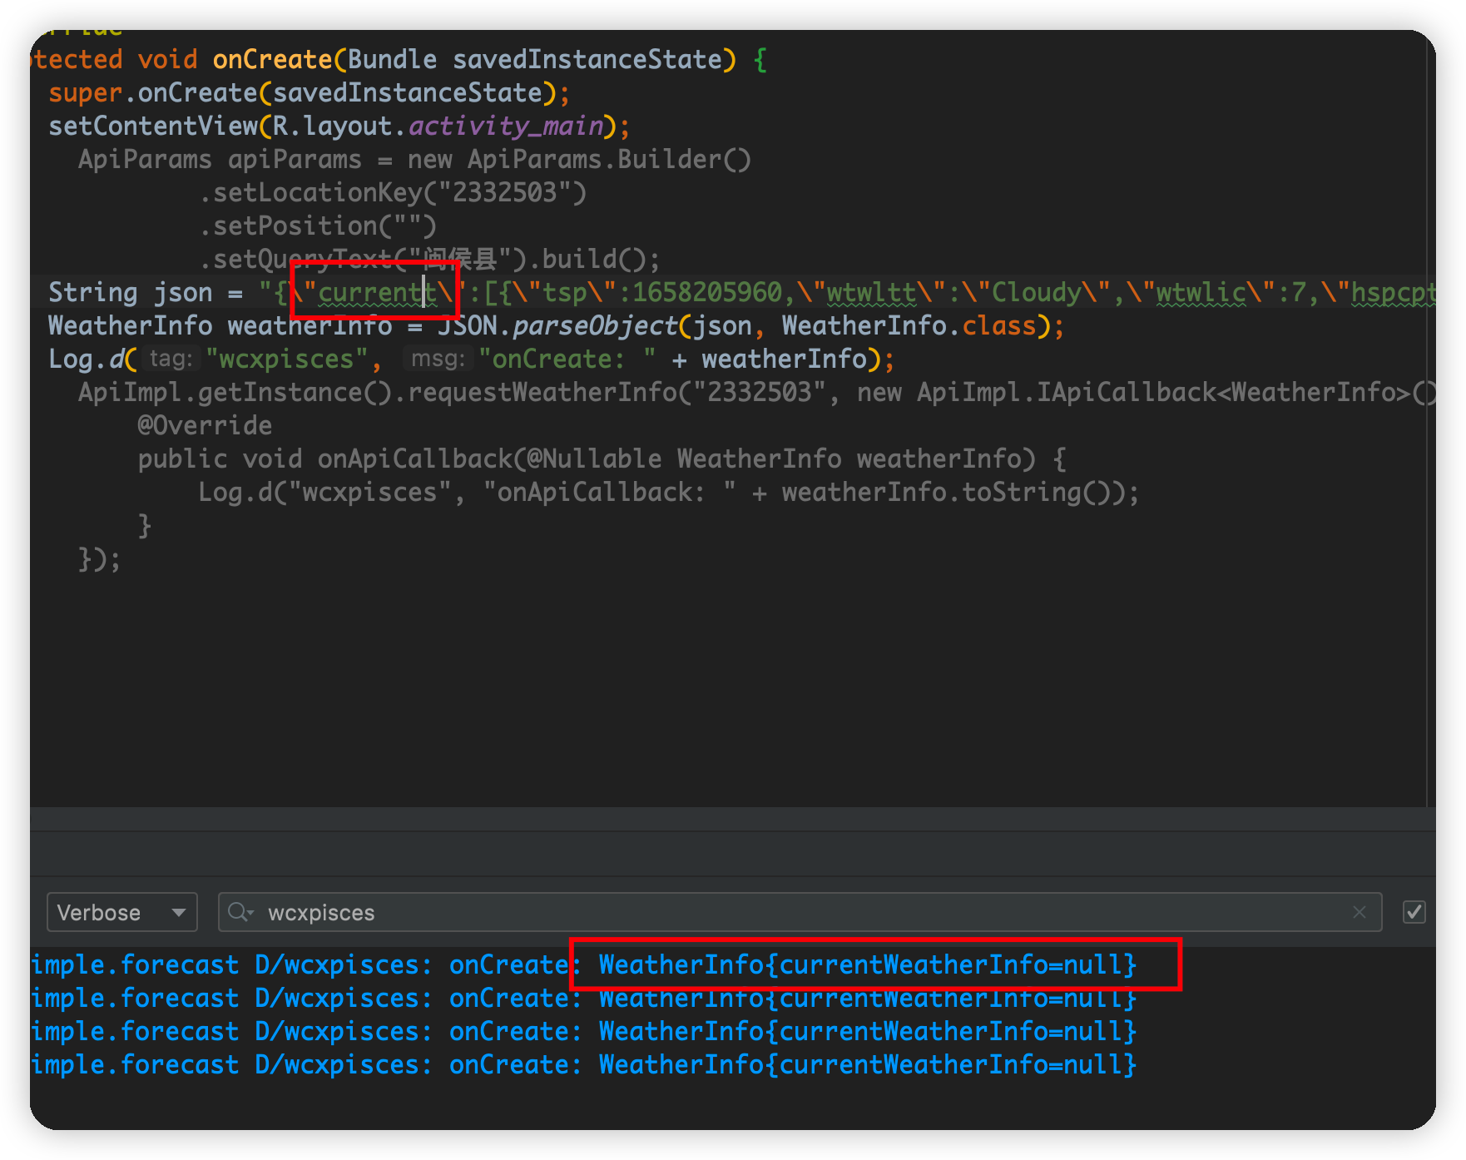Enable the checkbox right of the search field
The height and width of the screenshot is (1160, 1466).
coord(1414,912)
